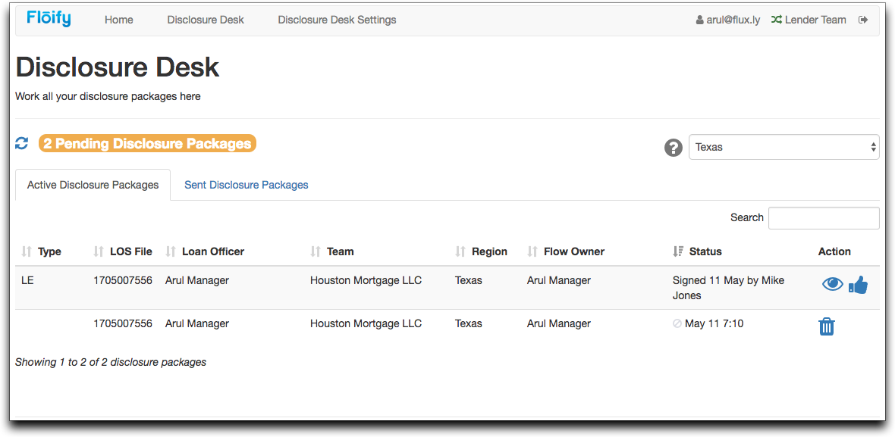The image size is (895, 437).
Task: Click the logout icon in navbar
Action: click(863, 20)
